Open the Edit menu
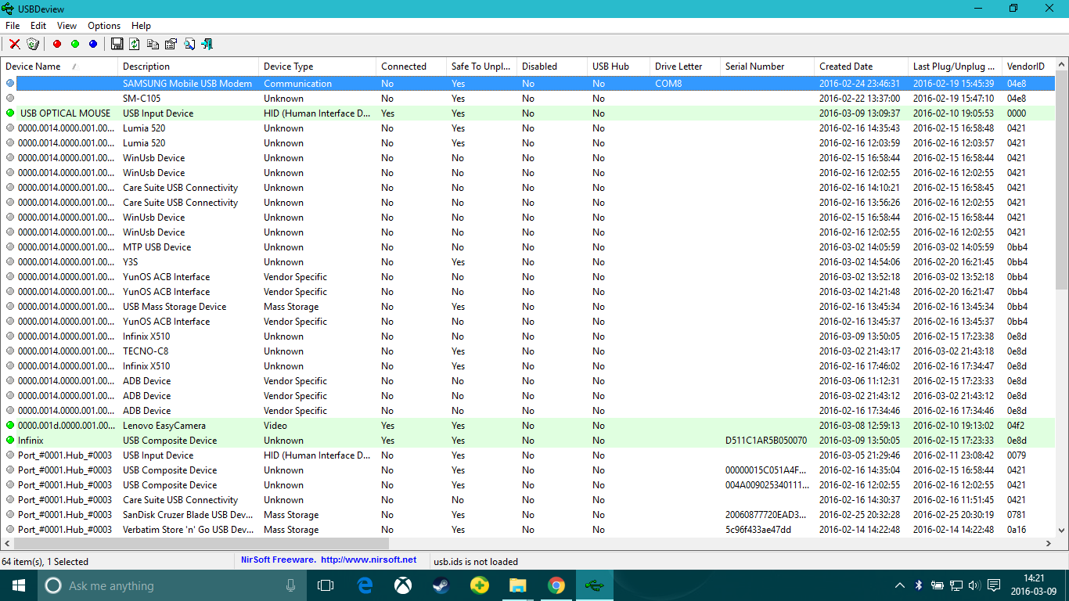This screenshot has height=601, width=1069. (38, 26)
